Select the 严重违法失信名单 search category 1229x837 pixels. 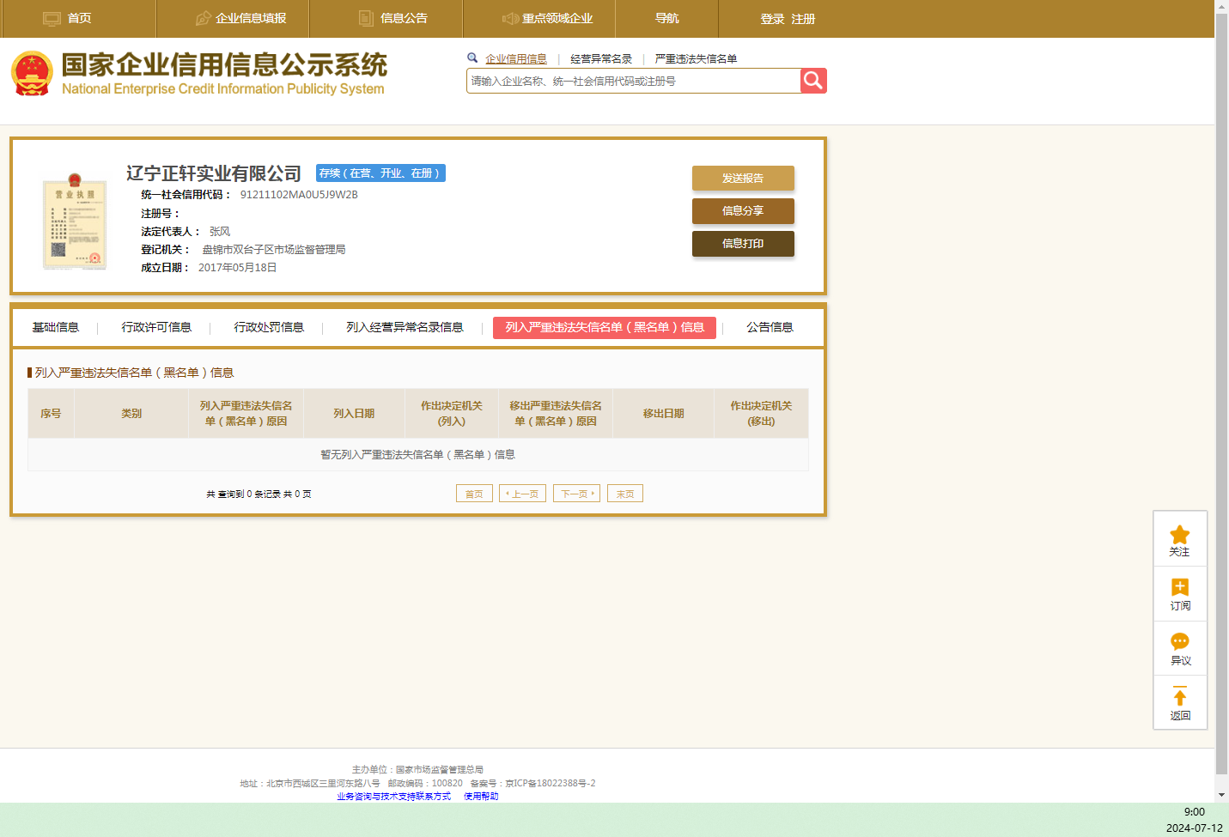coord(696,59)
